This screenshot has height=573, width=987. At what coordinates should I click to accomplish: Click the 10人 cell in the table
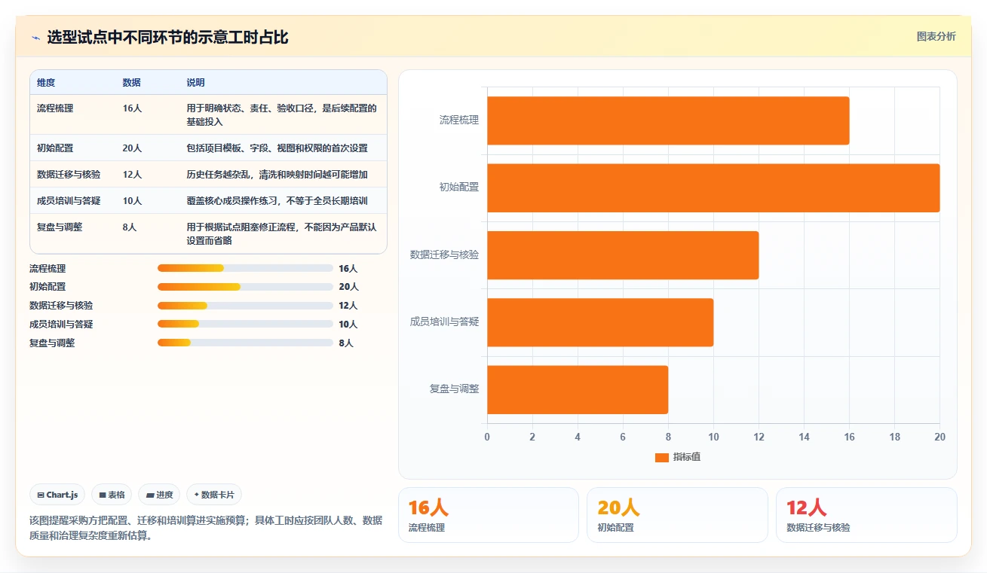(x=132, y=201)
